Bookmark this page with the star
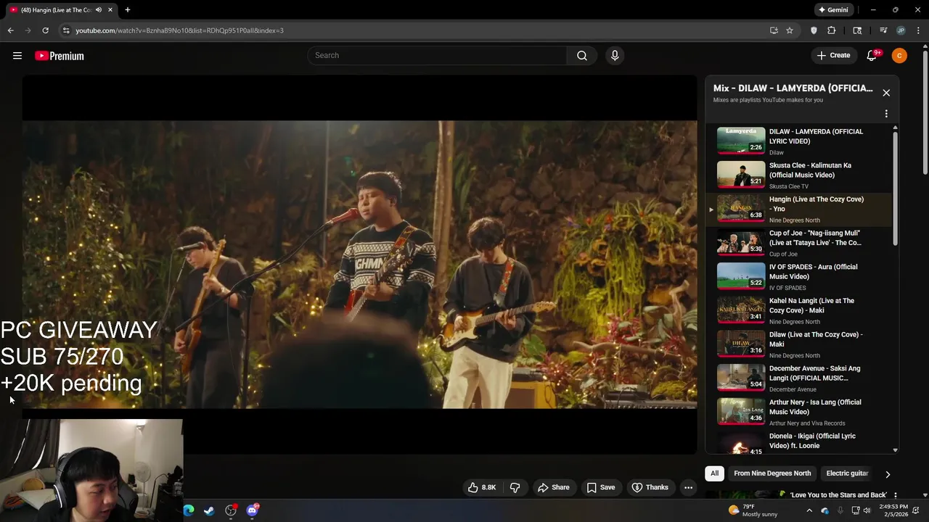The image size is (929, 522). pyautogui.click(x=790, y=30)
